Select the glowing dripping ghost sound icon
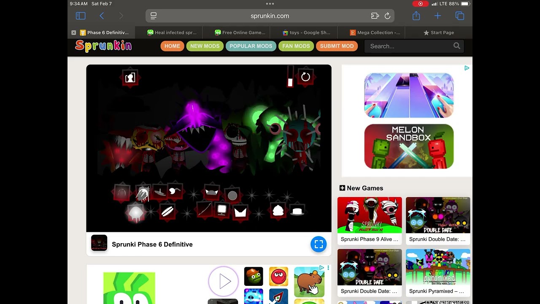 click(135, 212)
